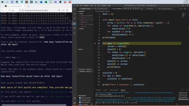
Task: Open the Extensions view icon
Action: tap(74, 28)
